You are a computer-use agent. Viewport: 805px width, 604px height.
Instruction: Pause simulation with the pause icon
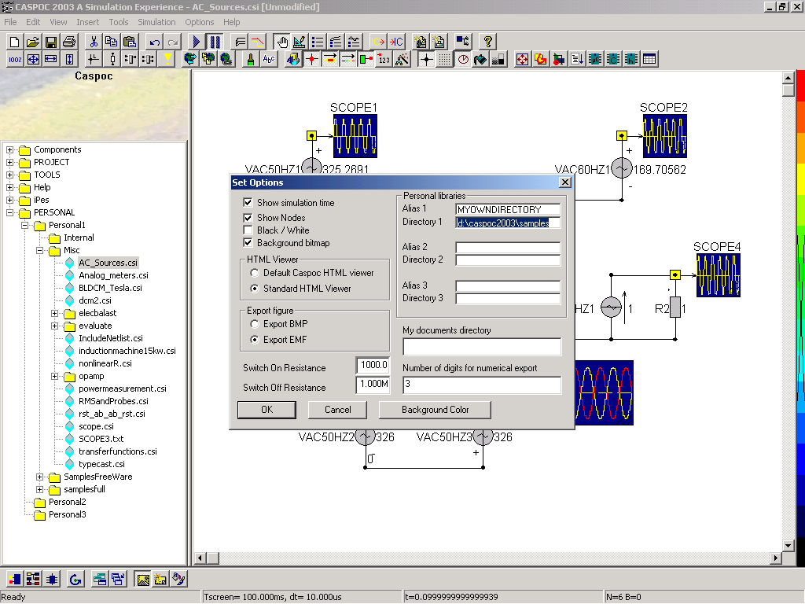point(215,42)
